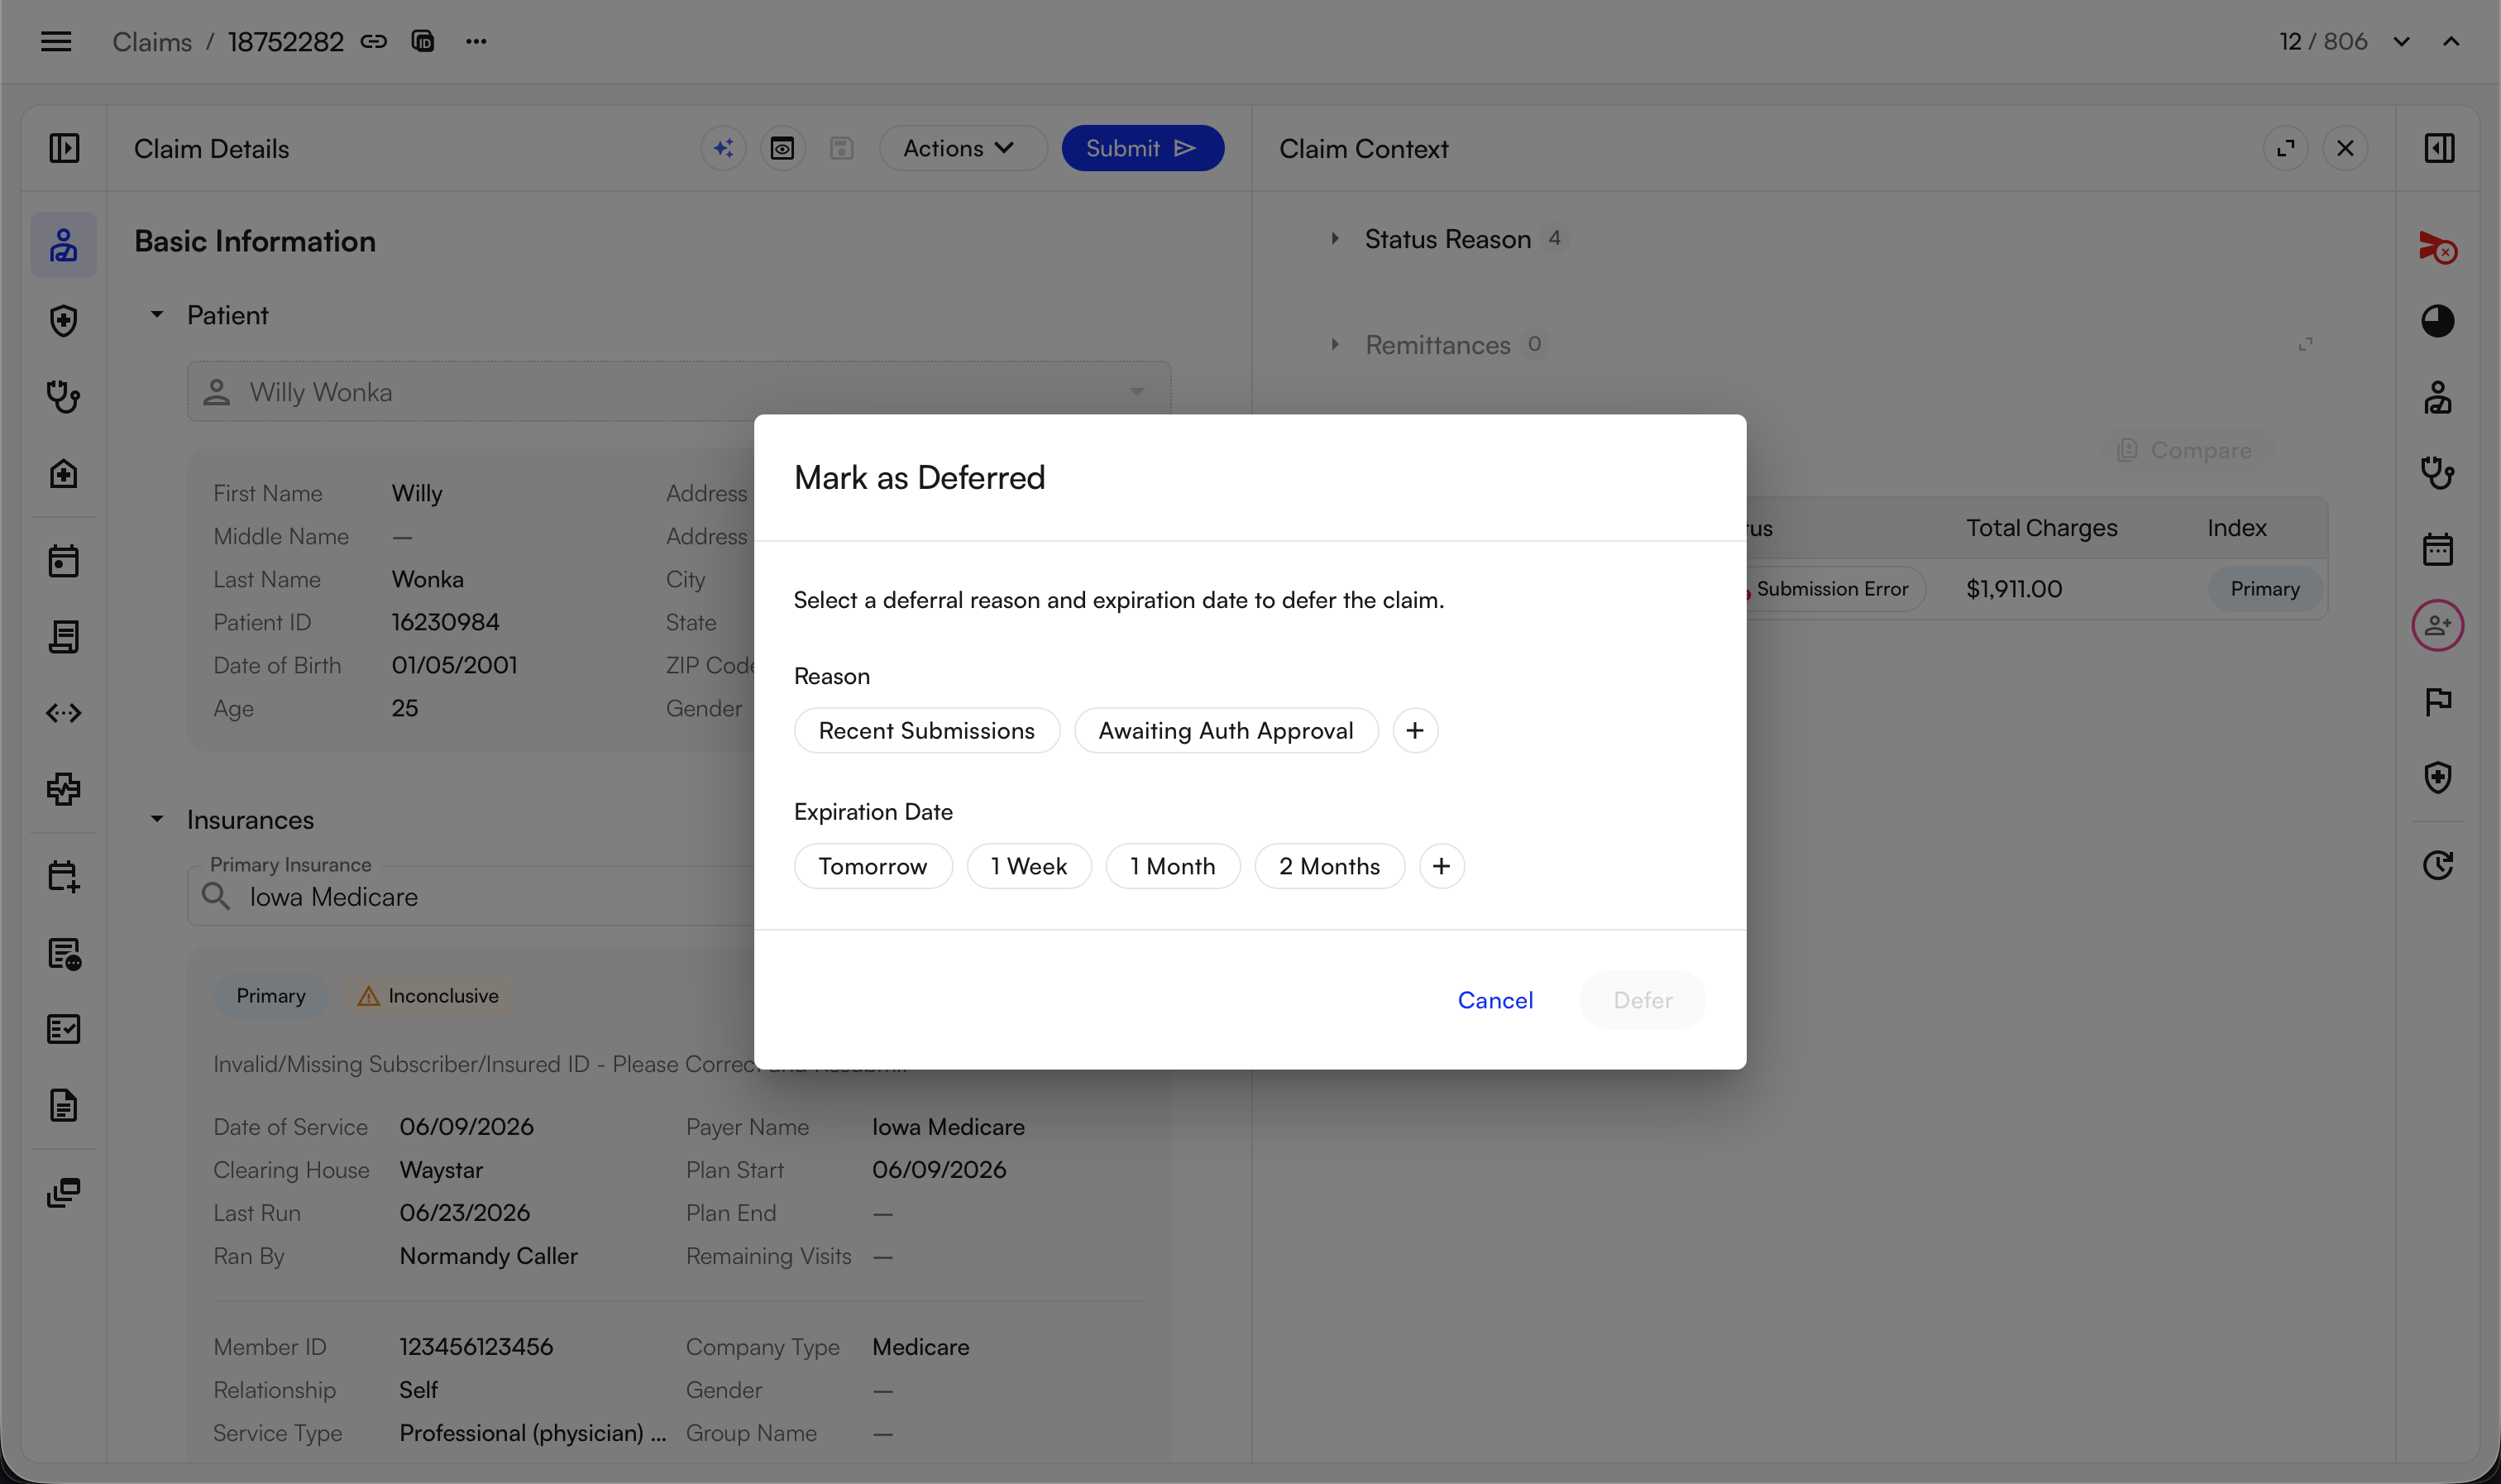Click the Compare button
Viewport: 2501px width, 1484px height.
coord(2186,450)
